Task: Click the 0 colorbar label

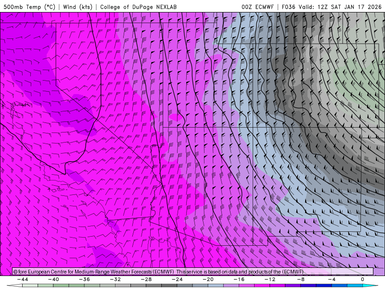Action: tap(362, 279)
